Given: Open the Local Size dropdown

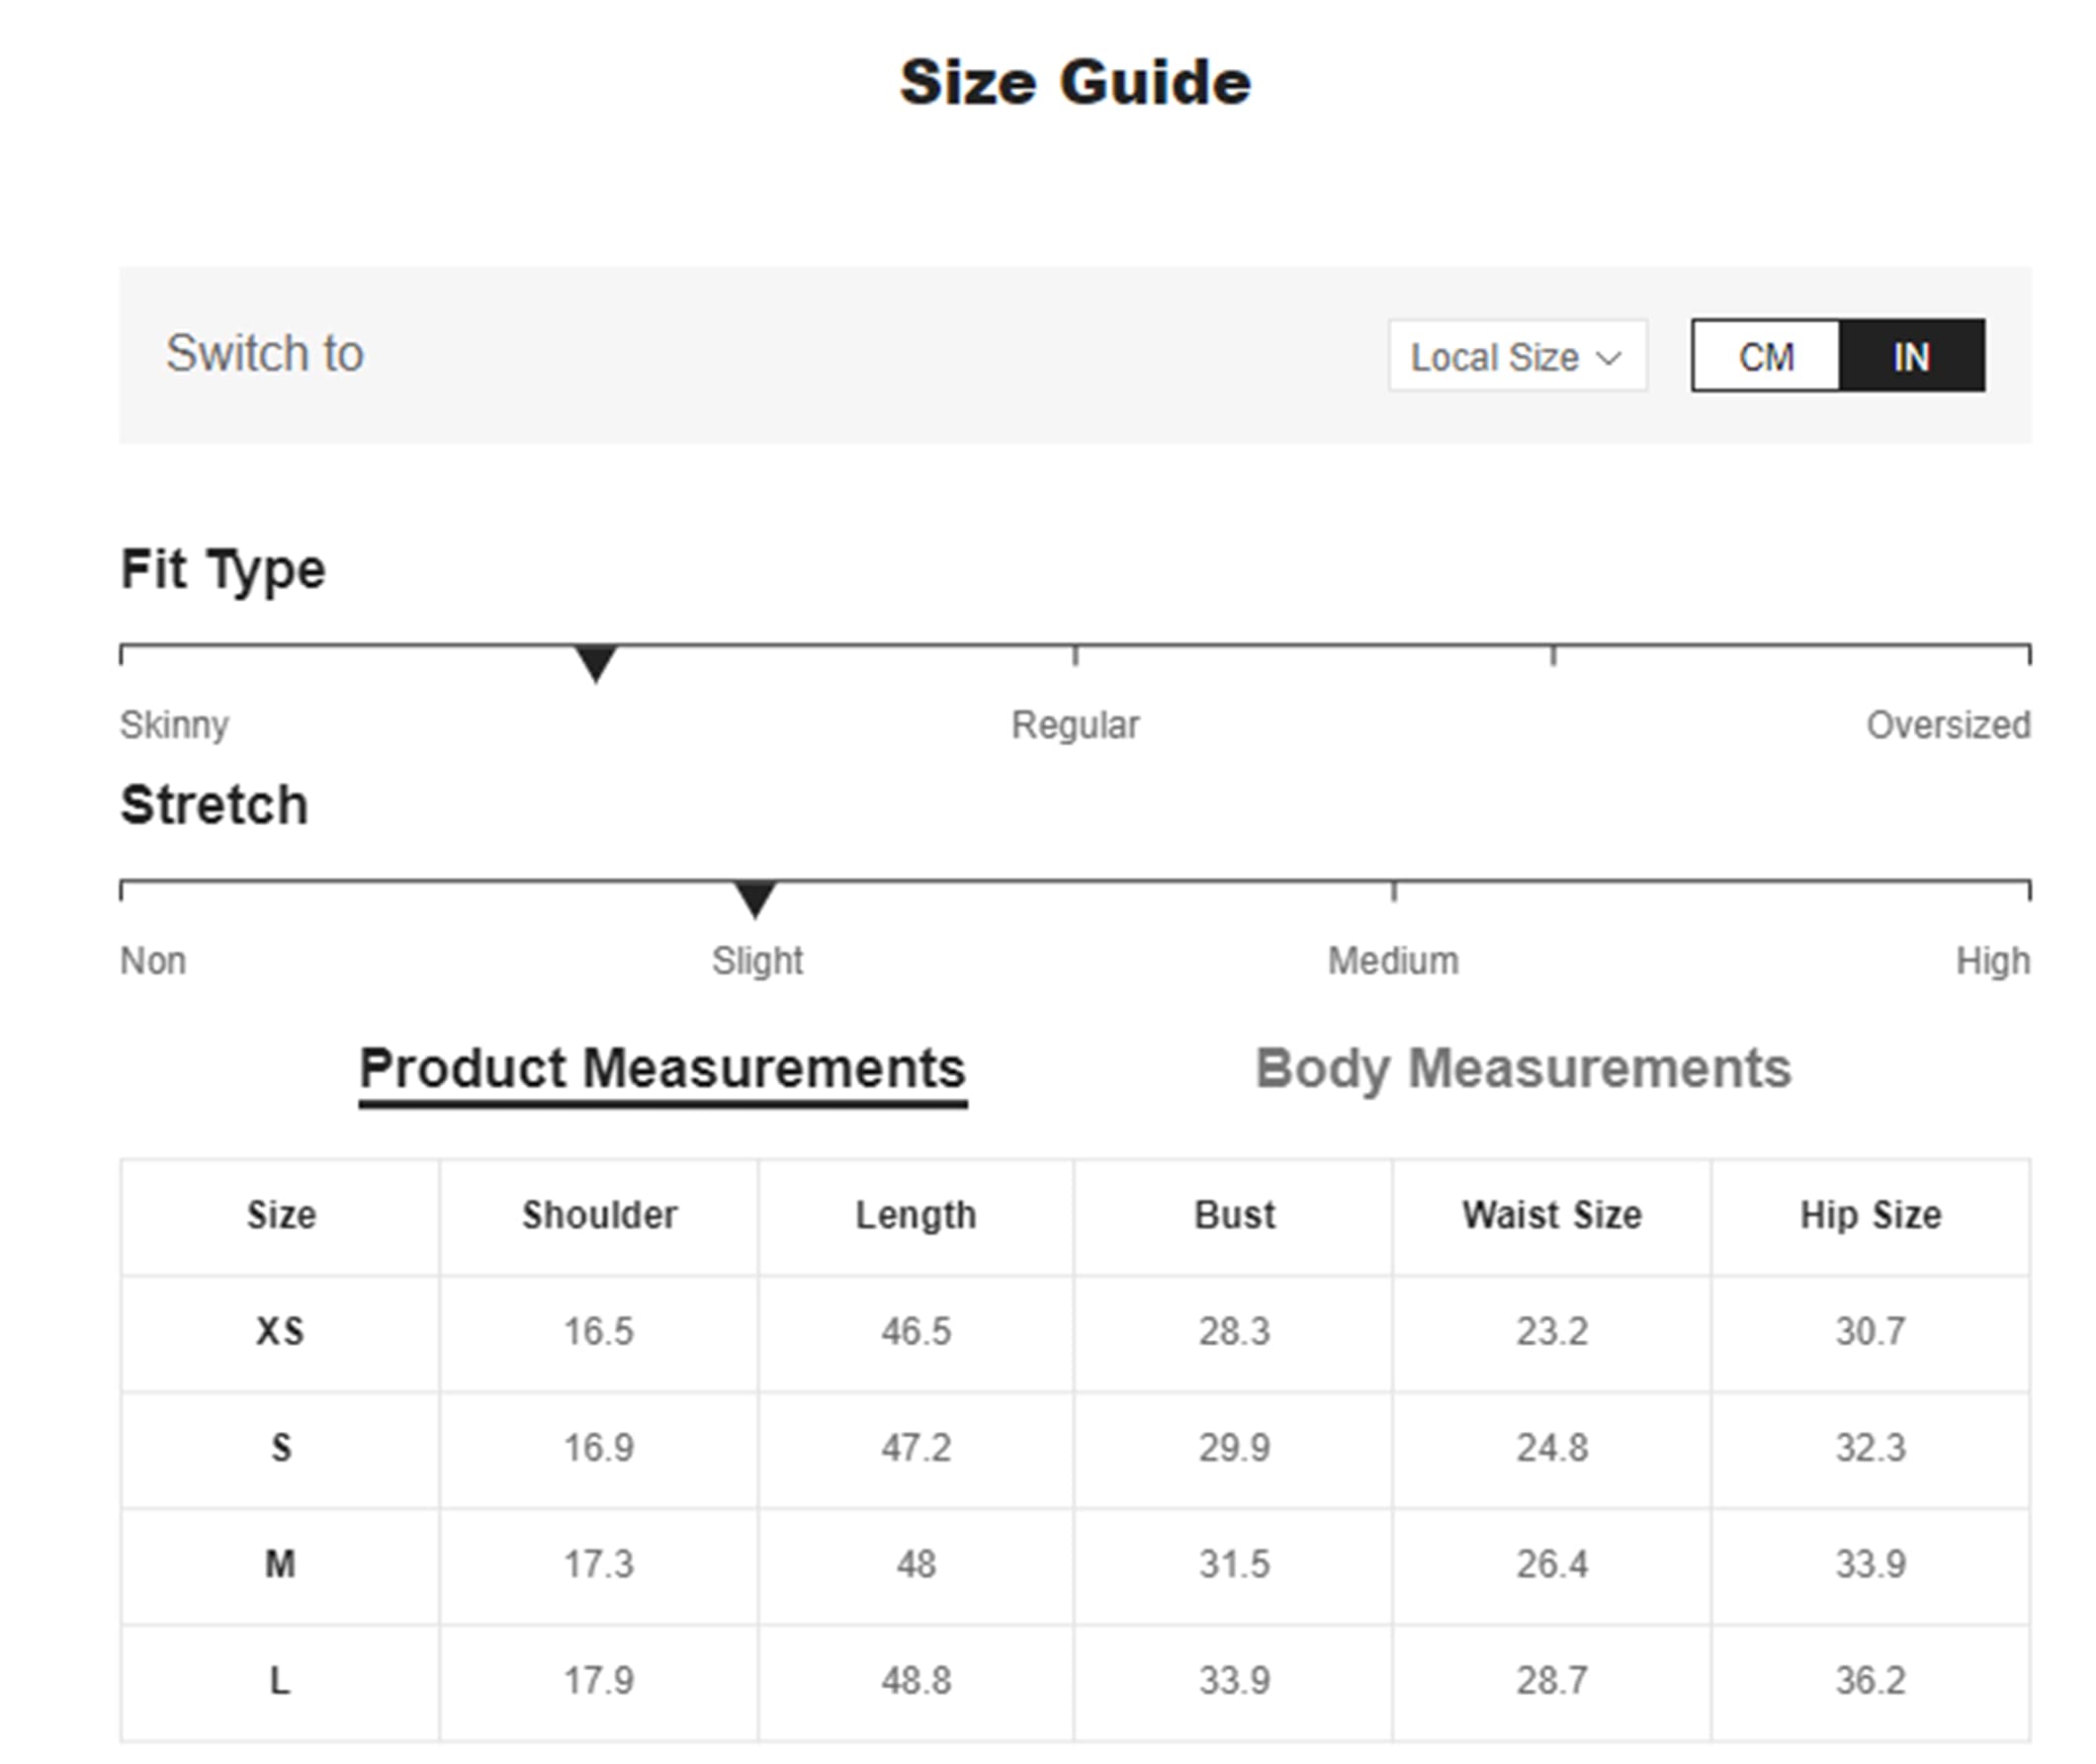Looking at the screenshot, I should pyautogui.click(x=1517, y=356).
